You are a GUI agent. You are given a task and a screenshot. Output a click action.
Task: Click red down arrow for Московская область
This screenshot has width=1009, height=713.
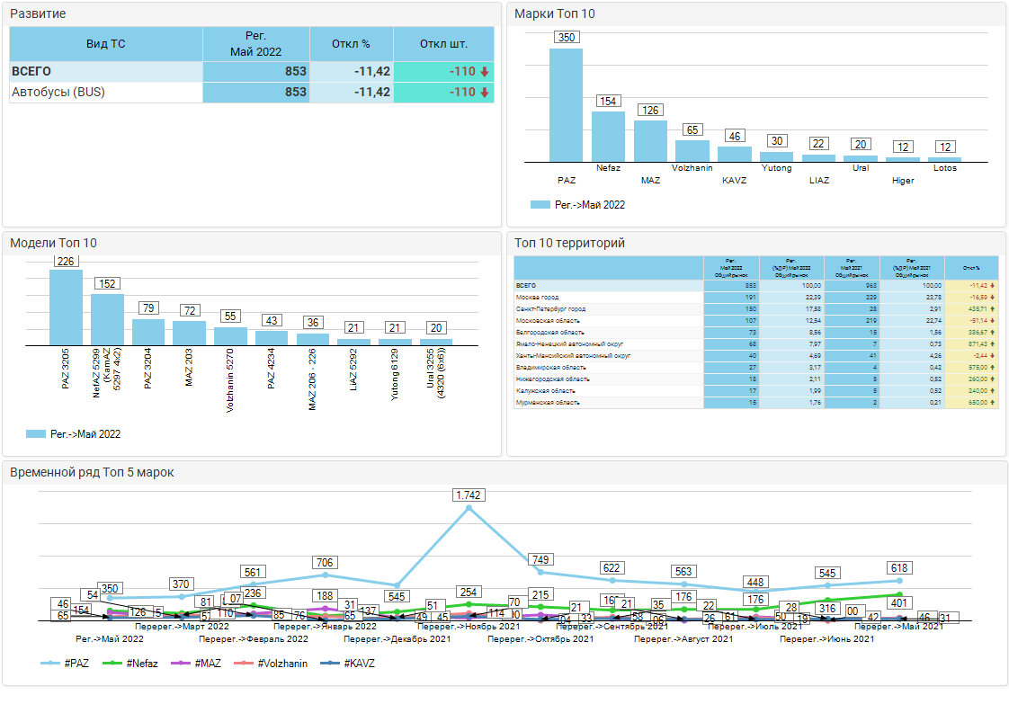[992, 320]
